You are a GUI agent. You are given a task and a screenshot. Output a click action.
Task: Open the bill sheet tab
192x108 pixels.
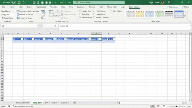[46, 103]
